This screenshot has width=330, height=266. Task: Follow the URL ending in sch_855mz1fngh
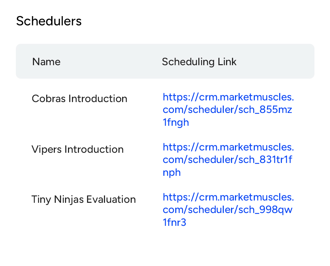pyautogui.click(x=227, y=110)
